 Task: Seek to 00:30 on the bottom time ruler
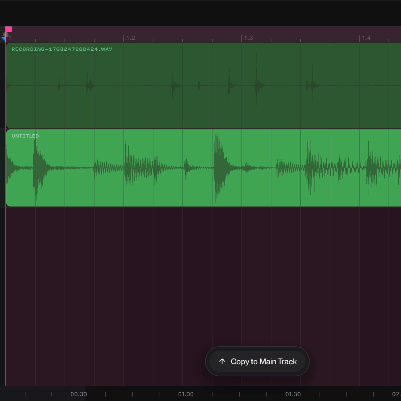[78, 394]
